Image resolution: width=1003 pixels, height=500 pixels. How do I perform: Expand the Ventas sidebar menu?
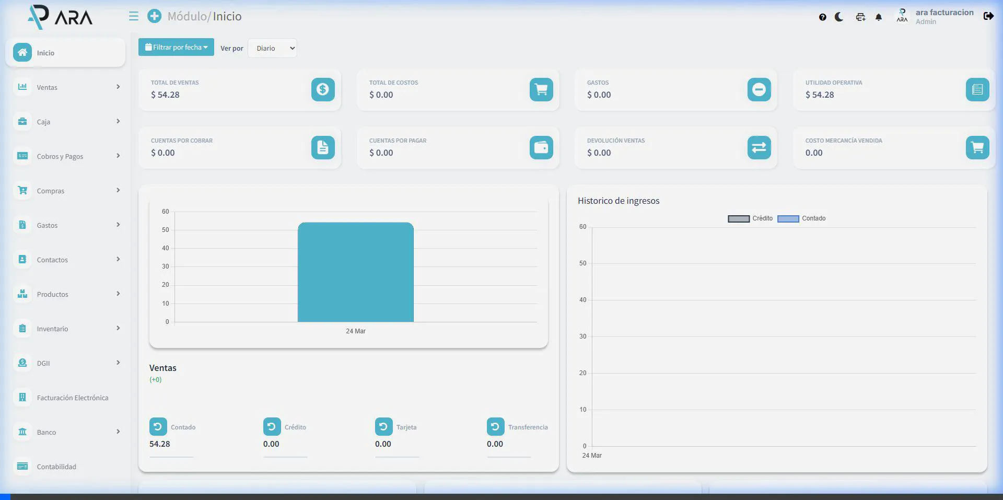[66, 87]
